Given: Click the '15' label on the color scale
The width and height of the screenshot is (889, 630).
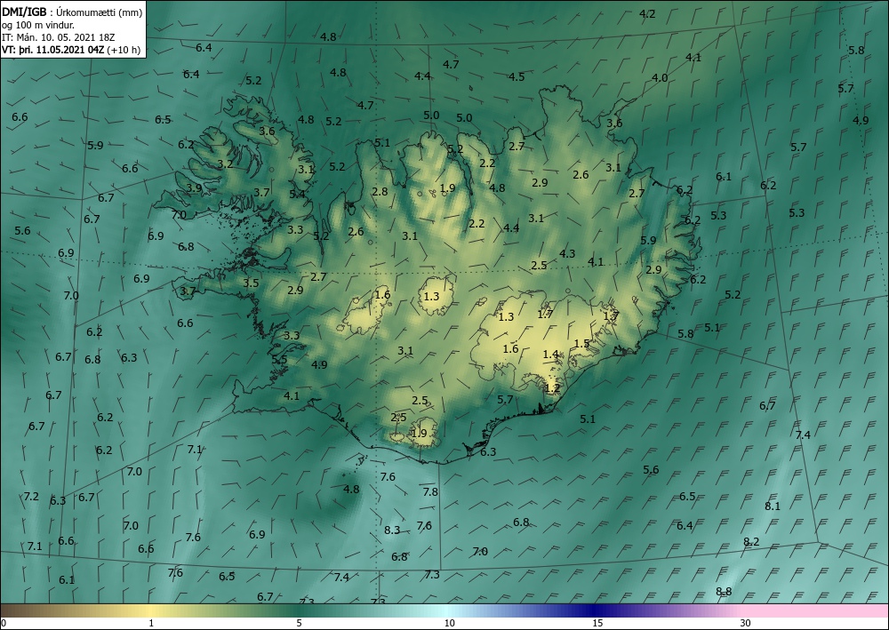Looking at the screenshot, I should tap(598, 623).
